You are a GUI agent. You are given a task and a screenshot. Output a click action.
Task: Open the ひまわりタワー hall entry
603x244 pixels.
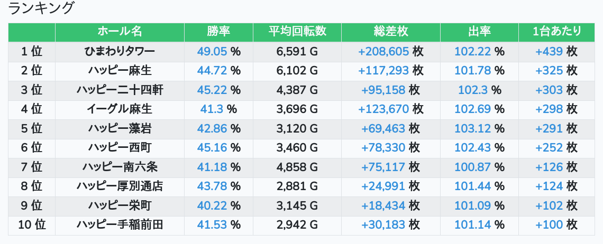coord(120,51)
